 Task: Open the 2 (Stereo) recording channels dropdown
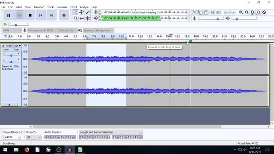pyautogui.click(x=67, y=30)
